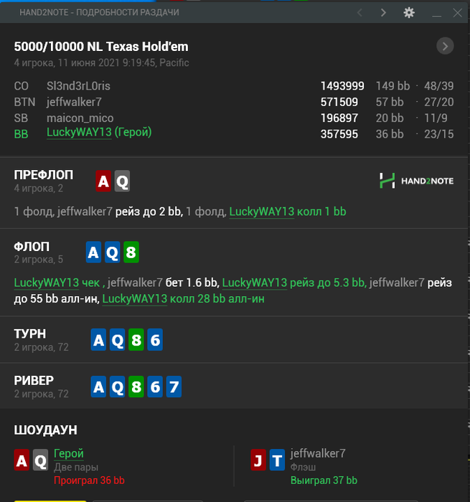Click the hero's red Ace card in the Шоудаун section
The width and height of the screenshot is (470, 502).
22,460
